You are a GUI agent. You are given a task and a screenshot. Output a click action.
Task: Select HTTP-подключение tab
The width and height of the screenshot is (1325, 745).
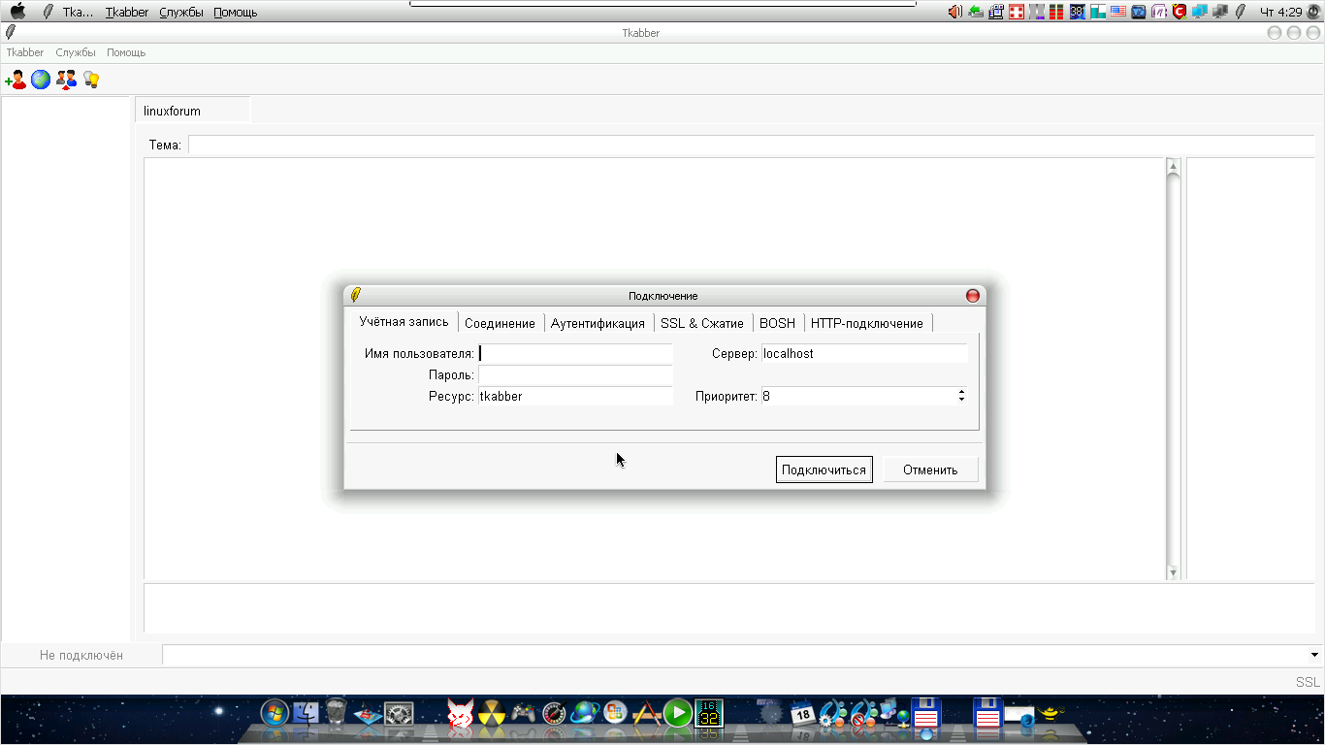867,323
